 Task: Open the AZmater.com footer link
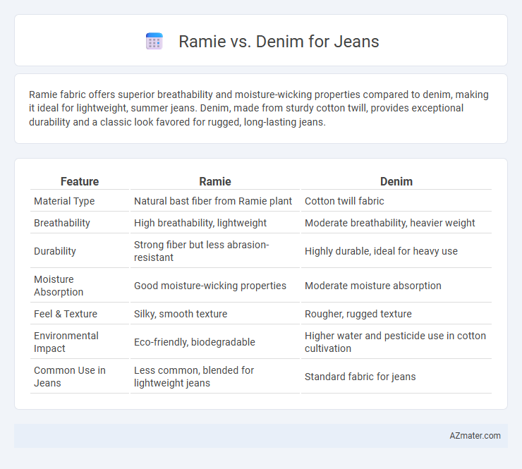click(475, 436)
